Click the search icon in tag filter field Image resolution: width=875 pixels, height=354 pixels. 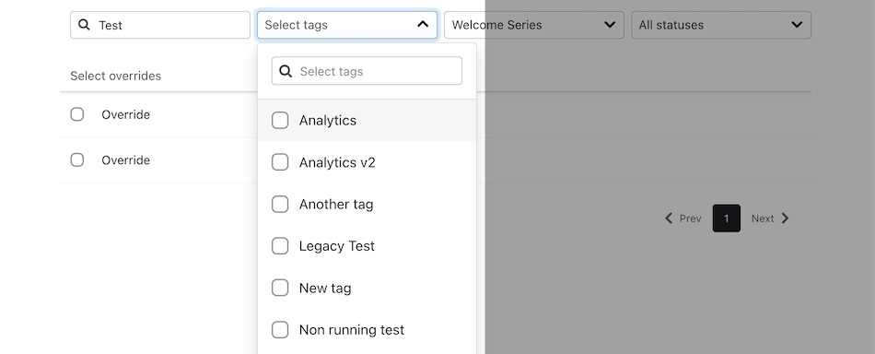click(x=286, y=71)
